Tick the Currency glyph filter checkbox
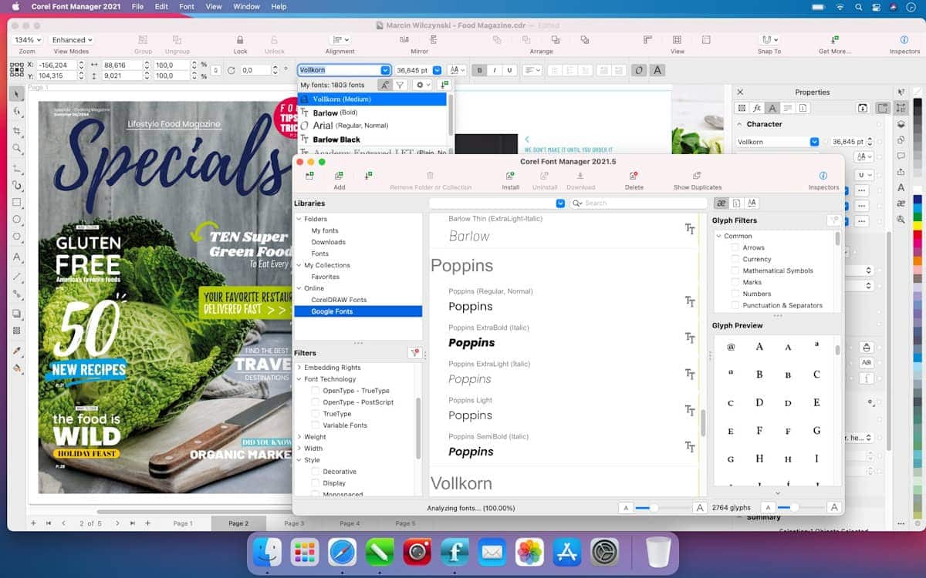Screen dimensions: 926x578 [735, 260]
